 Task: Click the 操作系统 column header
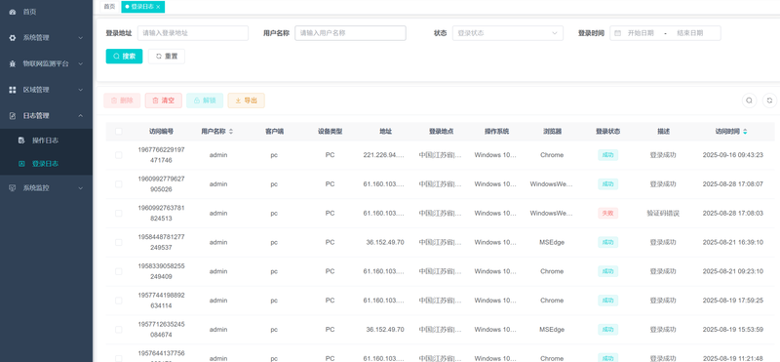click(x=496, y=132)
